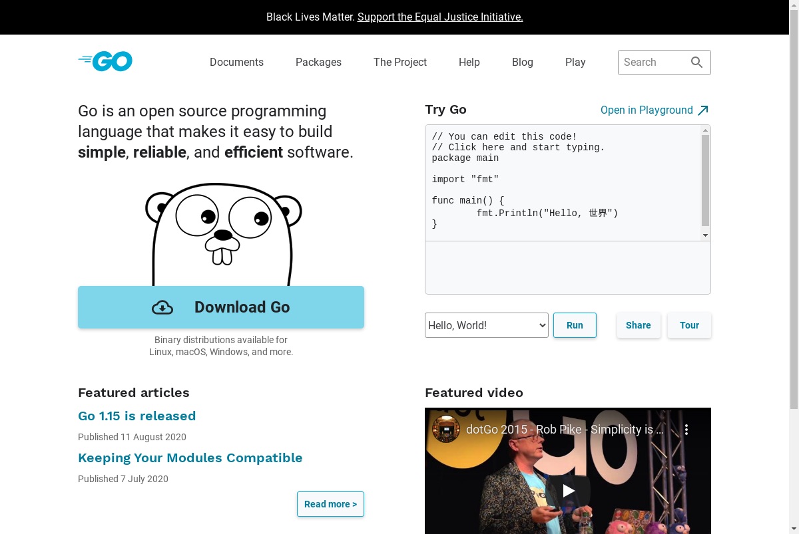Click the Go gopher mascot image
The image size is (799, 534).
pyautogui.click(x=223, y=235)
